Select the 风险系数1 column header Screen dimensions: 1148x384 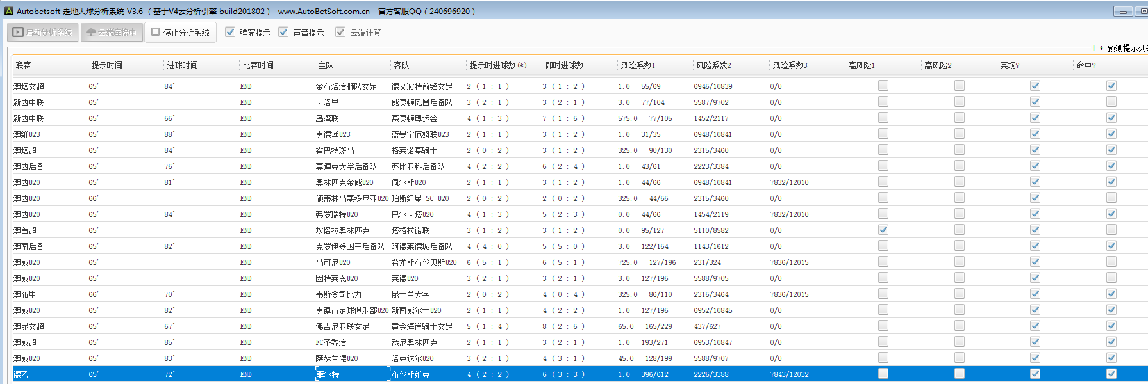[x=638, y=65]
